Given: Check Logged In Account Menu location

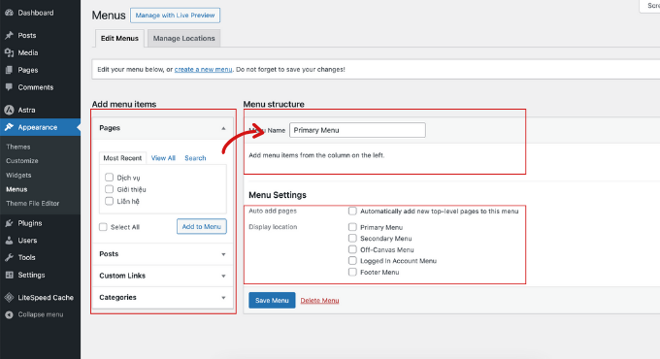Looking at the screenshot, I should [x=352, y=260].
